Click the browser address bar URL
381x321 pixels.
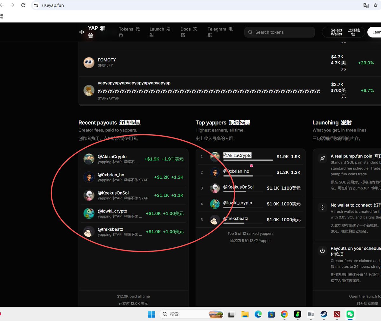[x=53, y=5]
